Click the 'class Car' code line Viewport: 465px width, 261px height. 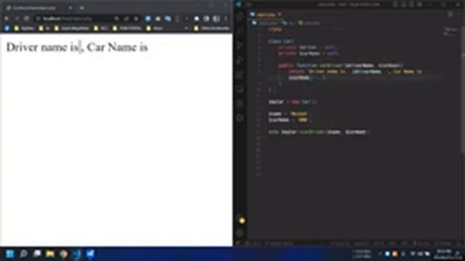(281, 41)
